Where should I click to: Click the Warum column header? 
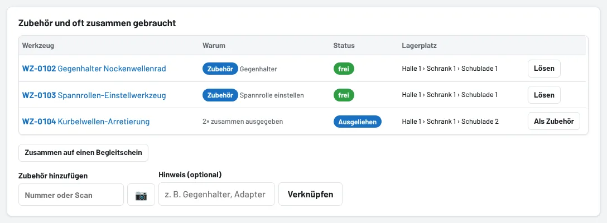pos(214,46)
